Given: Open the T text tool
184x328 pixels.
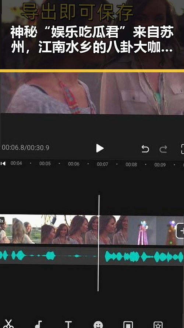Looking at the screenshot, I should pyautogui.click(x=68, y=324).
